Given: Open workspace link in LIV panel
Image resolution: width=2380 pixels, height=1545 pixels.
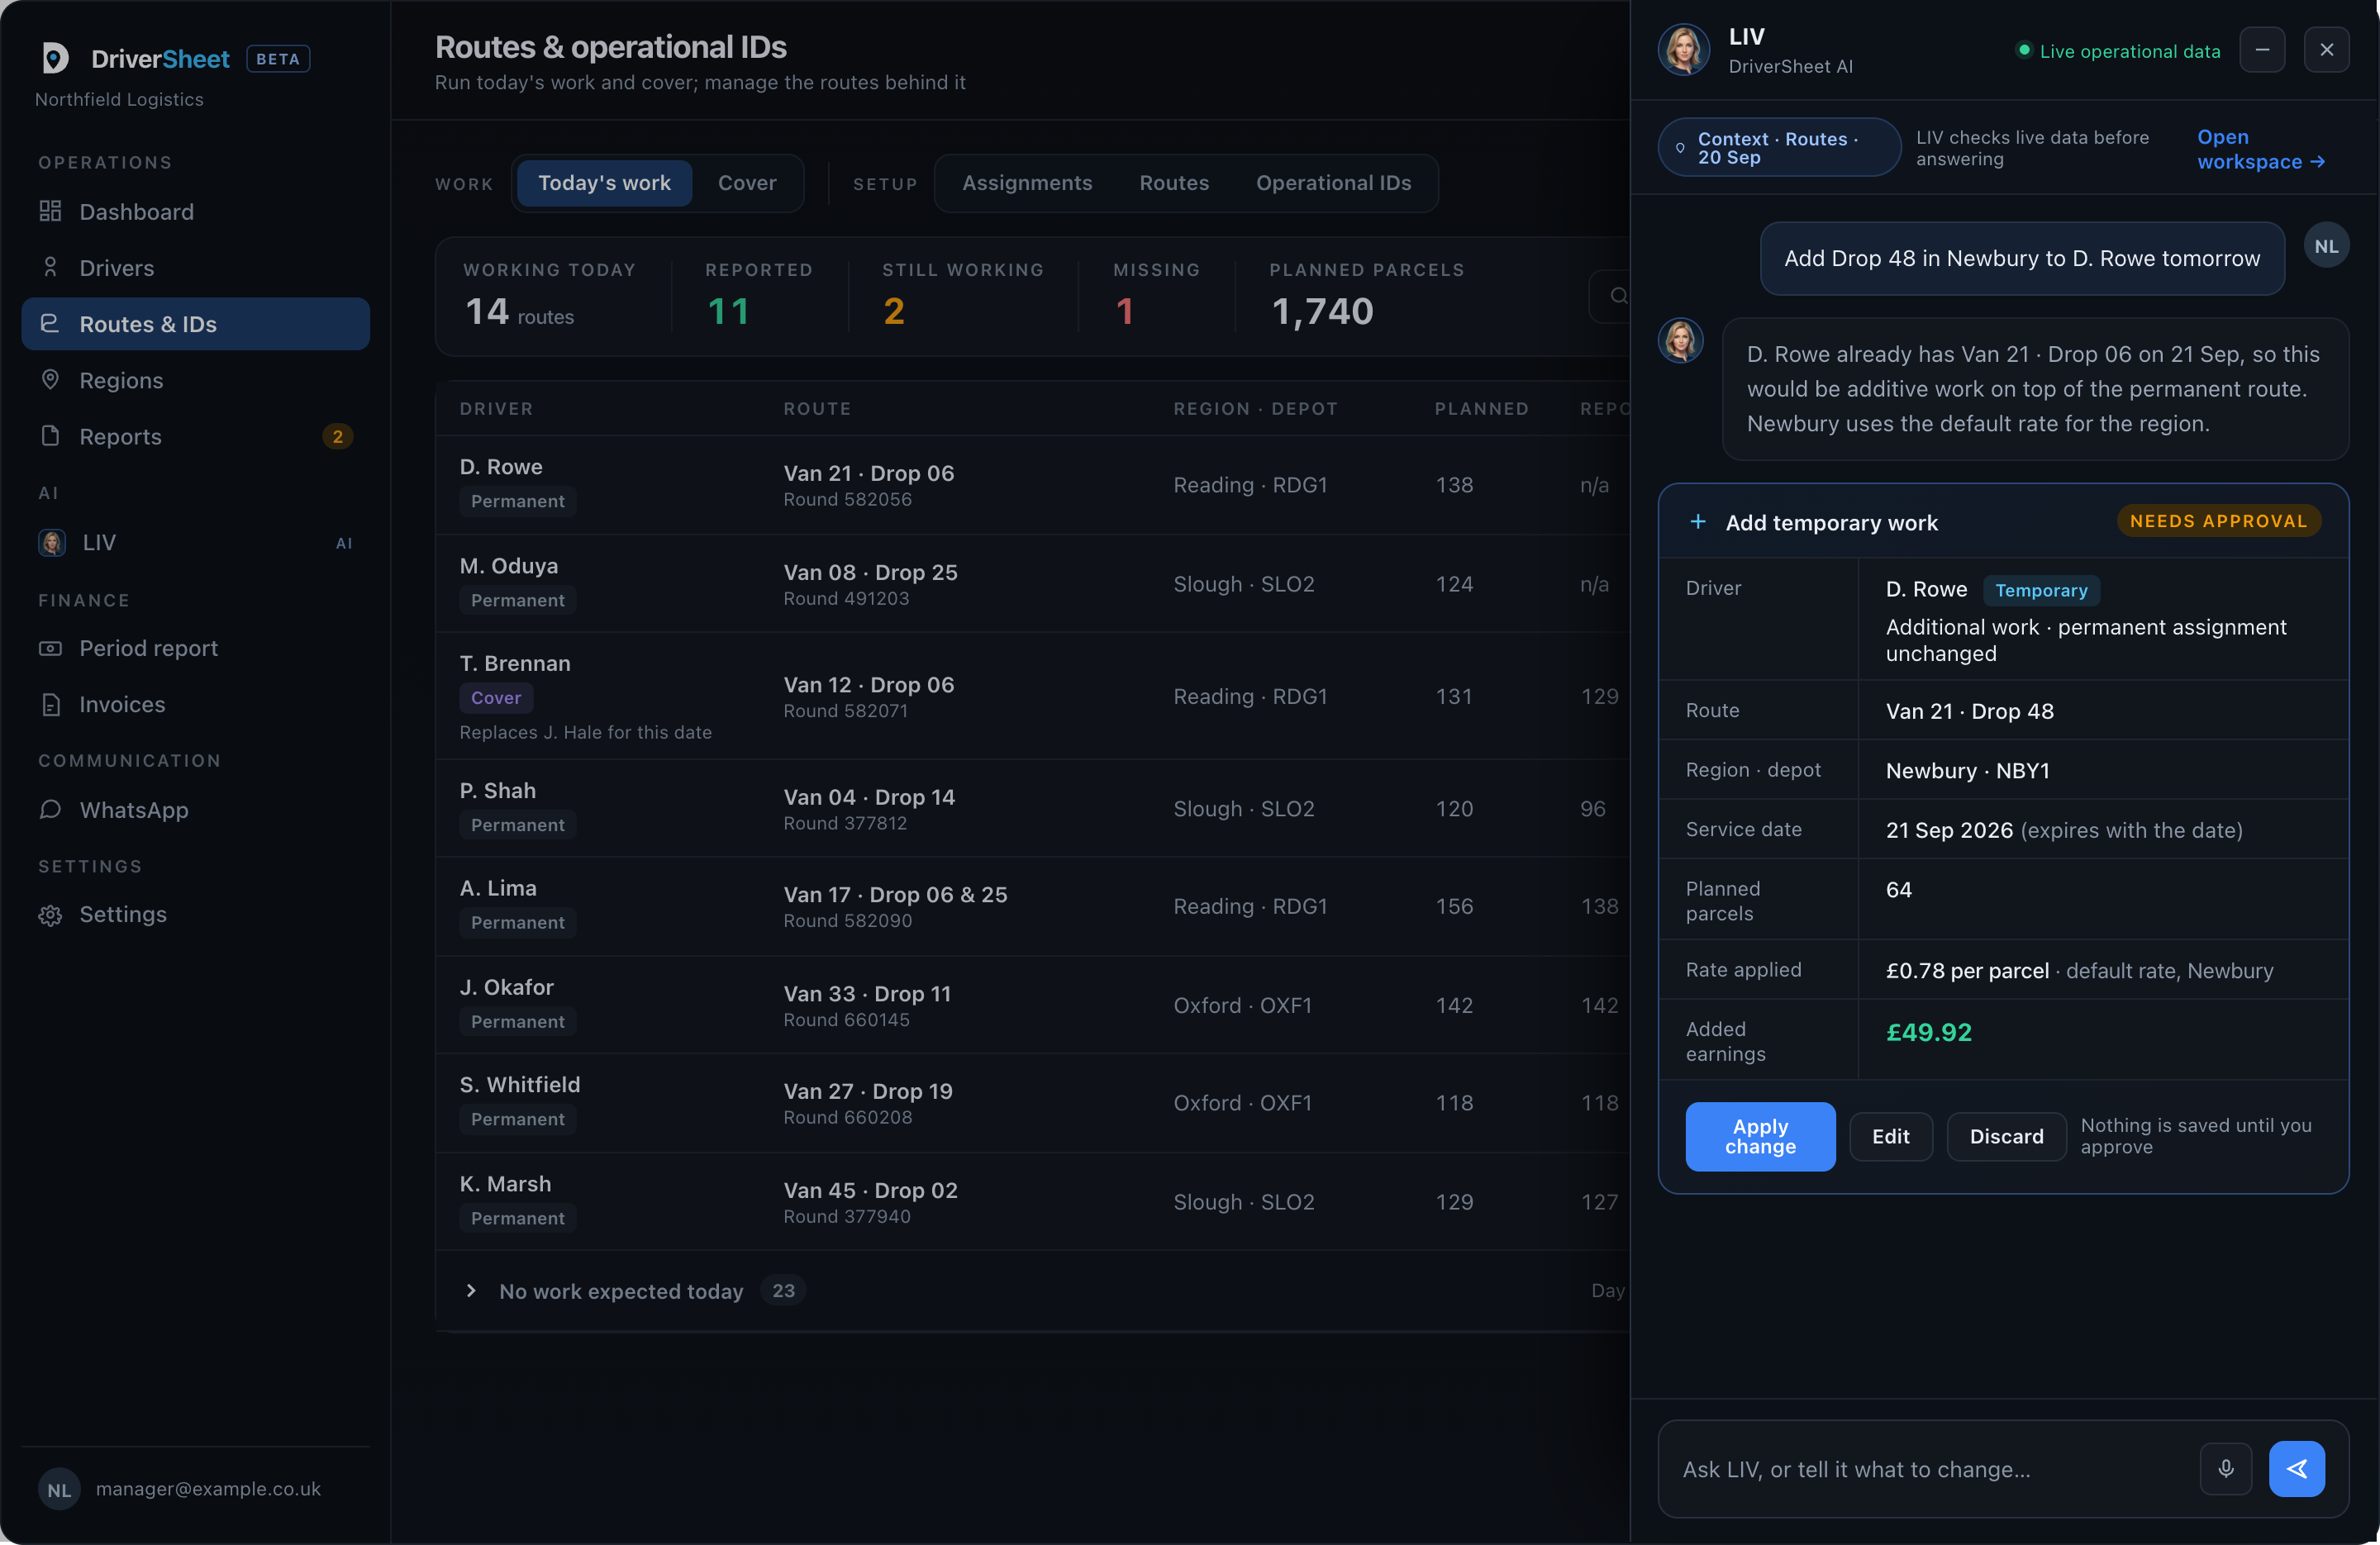Looking at the screenshot, I should pos(2261,149).
